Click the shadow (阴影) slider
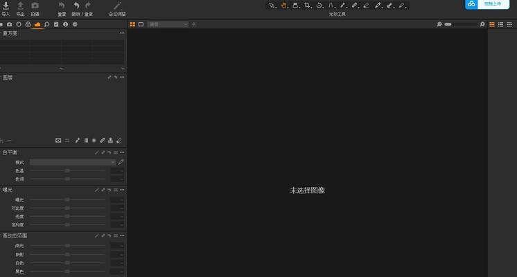 coord(68,254)
